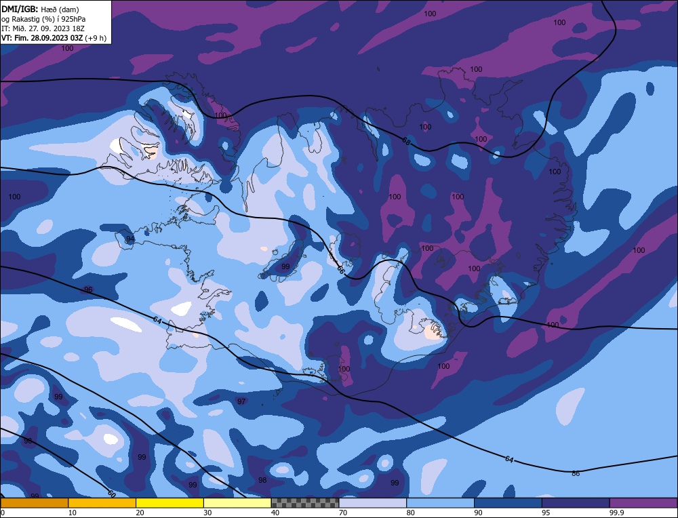Click the dark indigo 95–99.9 legend swatch
The width and height of the screenshot is (678, 518).
click(x=576, y=502)
